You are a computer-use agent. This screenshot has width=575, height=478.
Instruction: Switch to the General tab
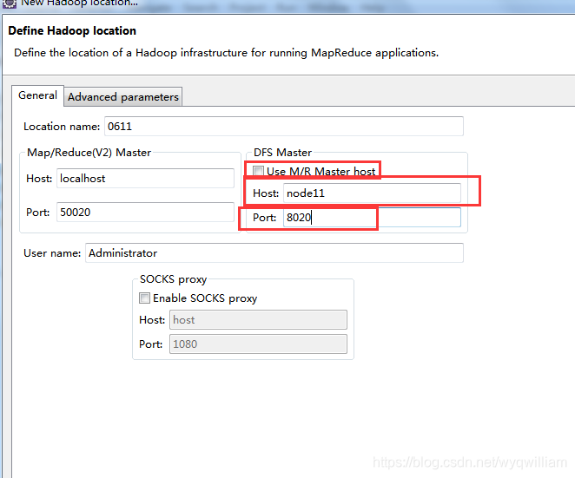37,95
